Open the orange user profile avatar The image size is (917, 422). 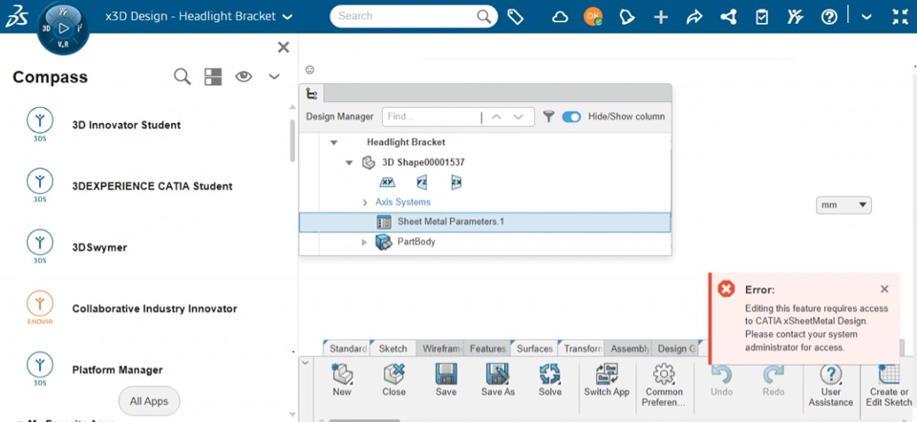point(593,16)
